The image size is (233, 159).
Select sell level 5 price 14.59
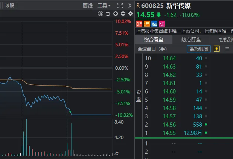pyautogui.click(x=169, y=99)
